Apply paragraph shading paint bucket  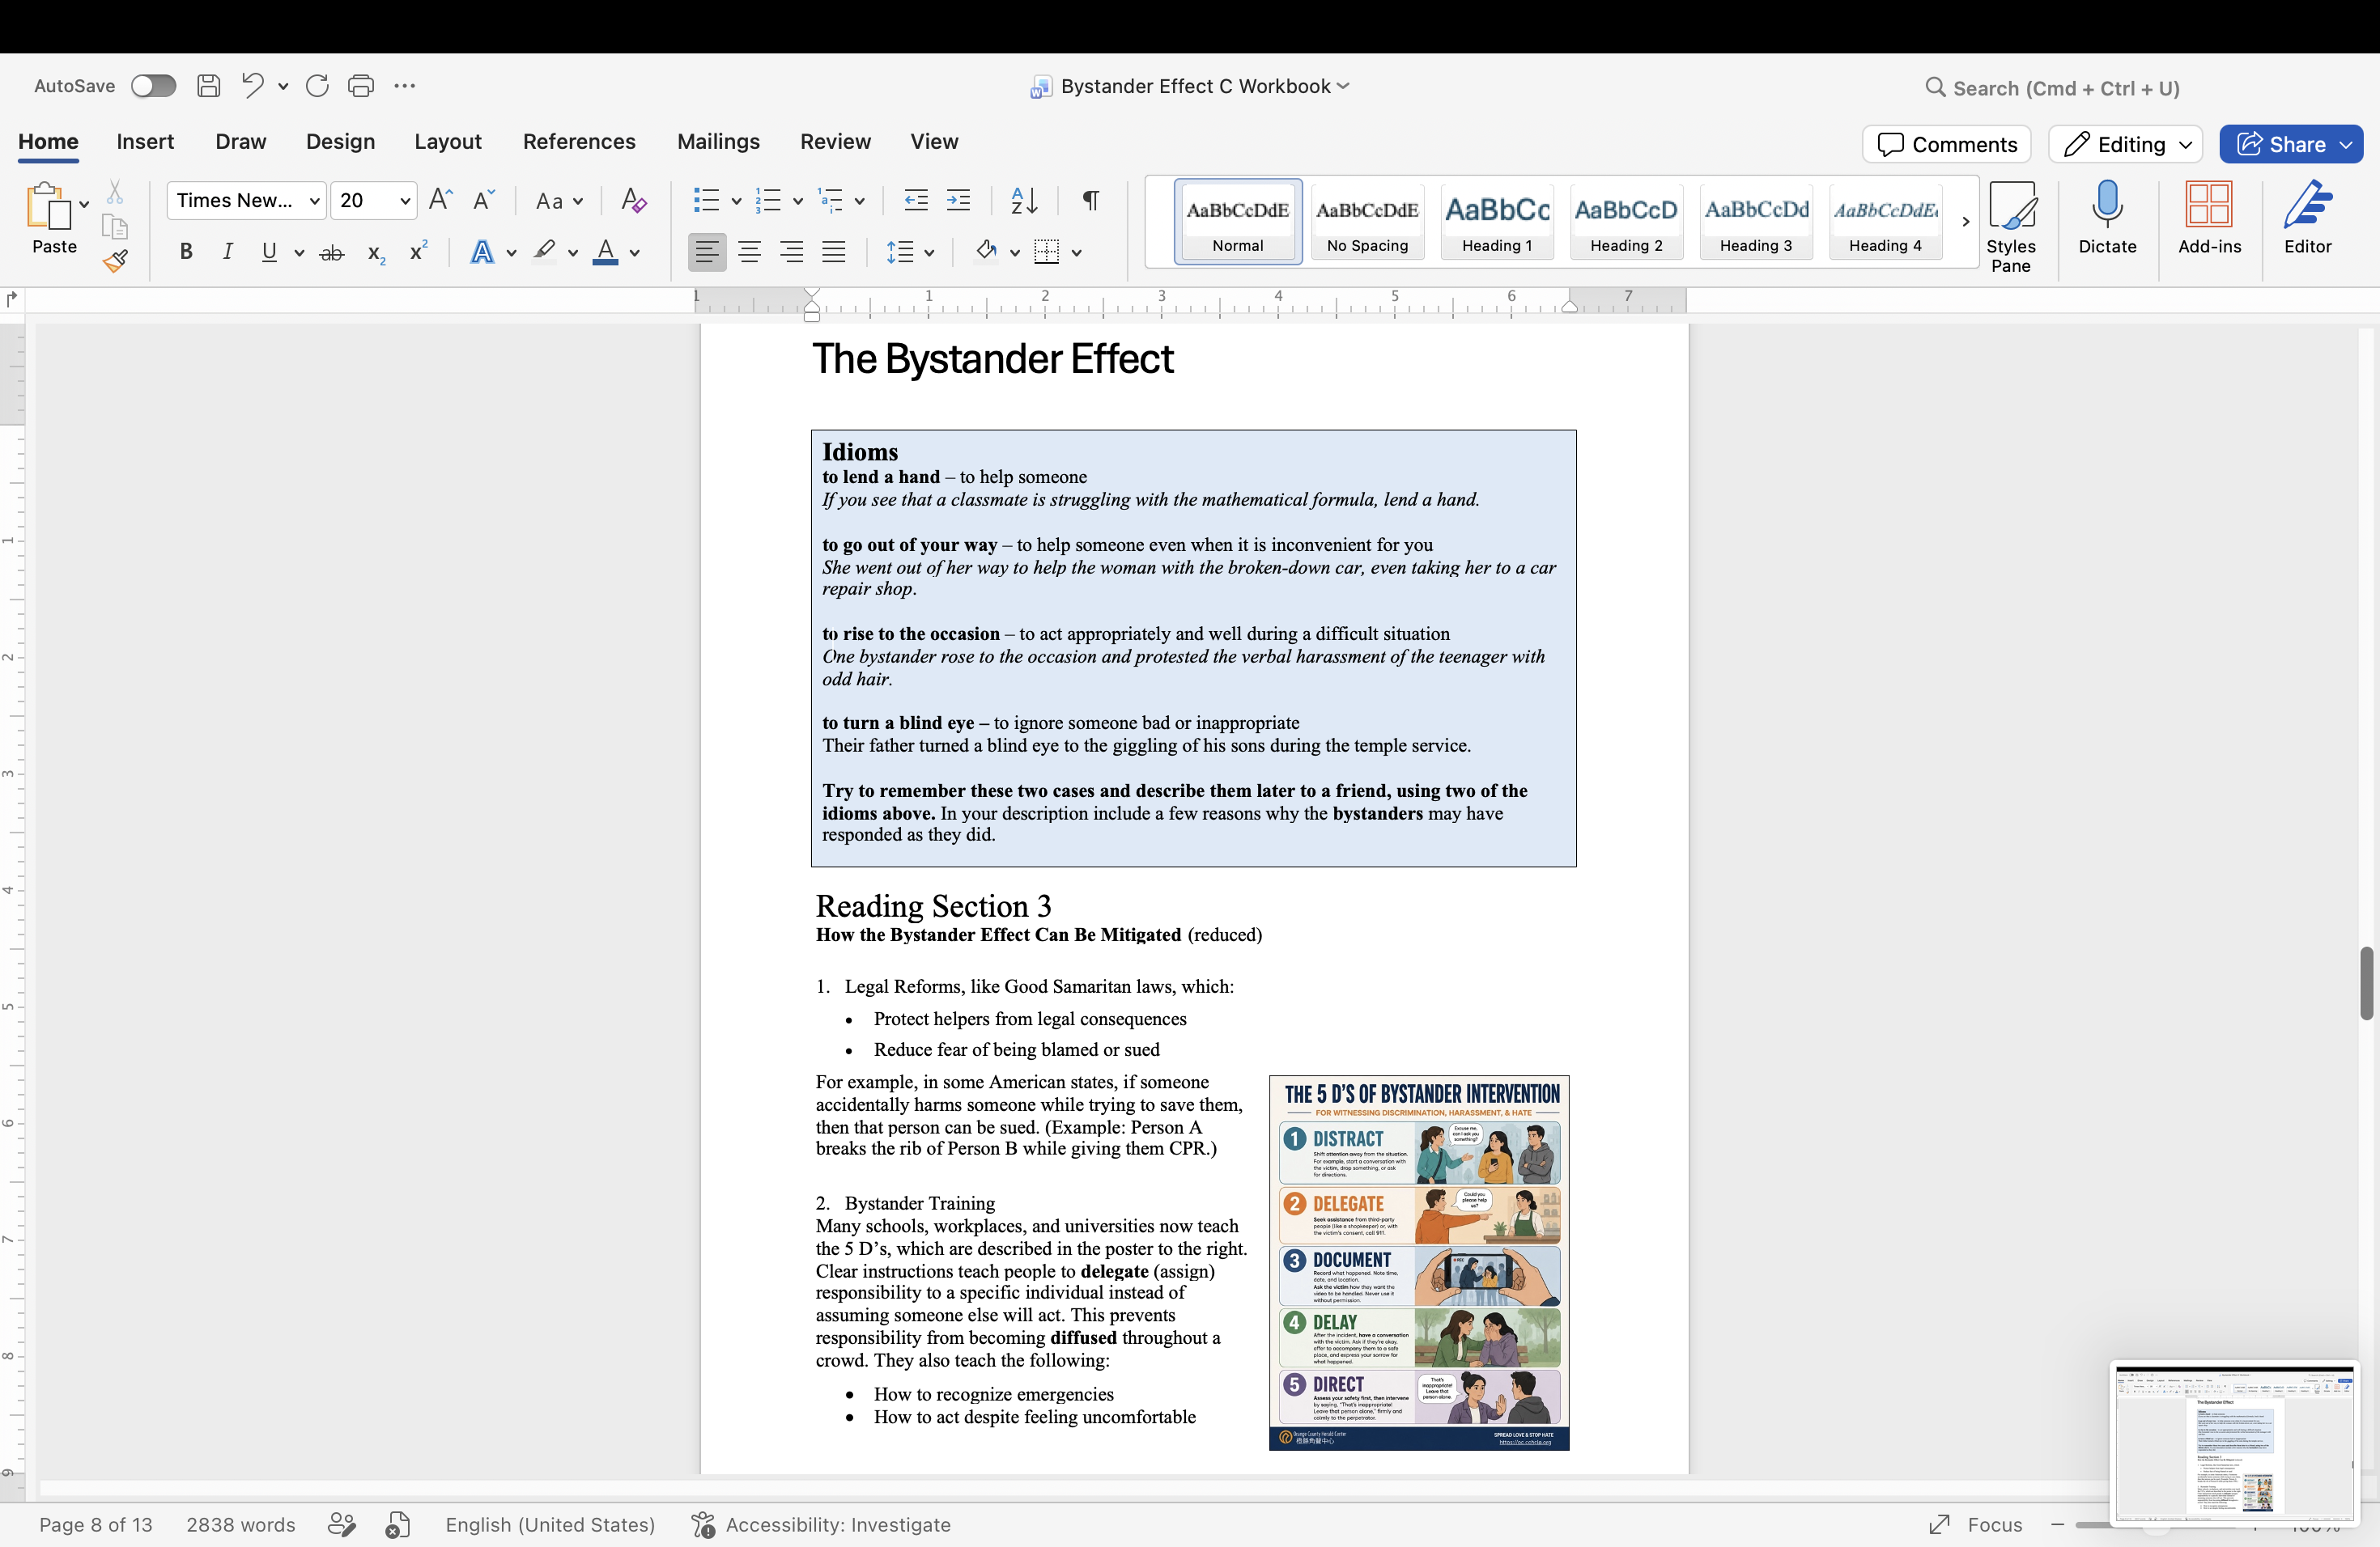pos(986,252)
